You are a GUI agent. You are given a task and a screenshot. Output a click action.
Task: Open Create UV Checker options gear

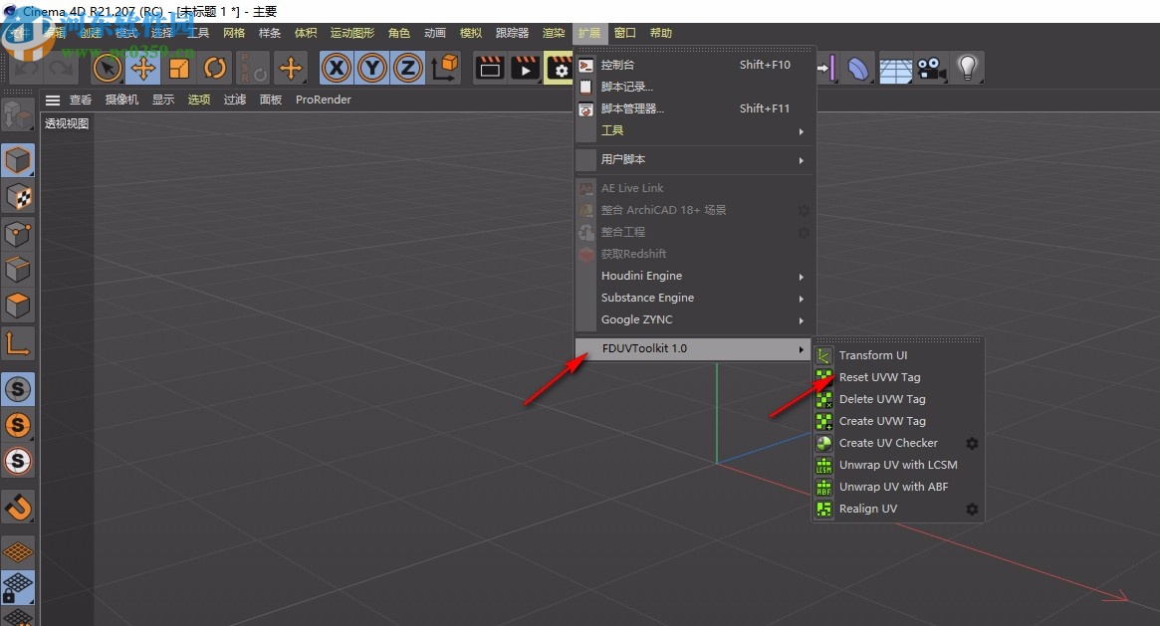972,443
